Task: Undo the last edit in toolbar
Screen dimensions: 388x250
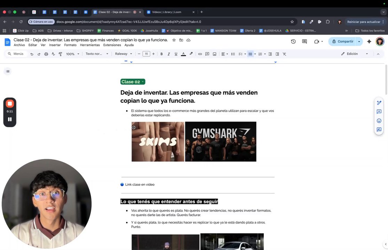Action: click(32, 54)
